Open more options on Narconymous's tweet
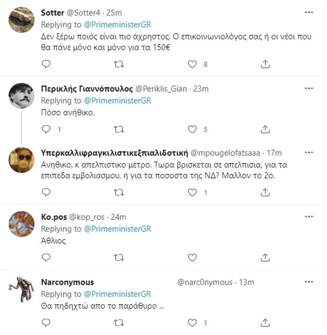327x335 pixels. click(309, 282)
